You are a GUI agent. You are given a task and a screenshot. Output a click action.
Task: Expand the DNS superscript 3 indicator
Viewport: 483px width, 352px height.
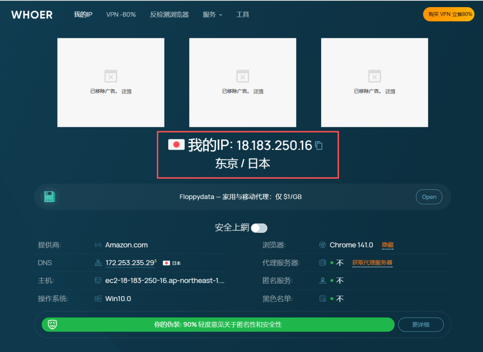click(x=155, y=260)
